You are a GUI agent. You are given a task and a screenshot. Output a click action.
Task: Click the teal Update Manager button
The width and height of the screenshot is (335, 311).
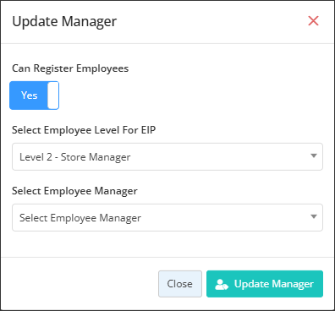point(265,284)
